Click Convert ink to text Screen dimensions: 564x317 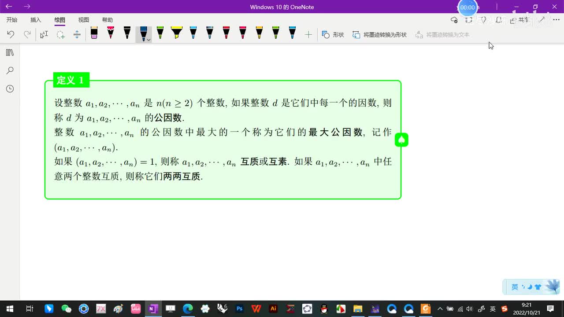(x=442, y=34)
